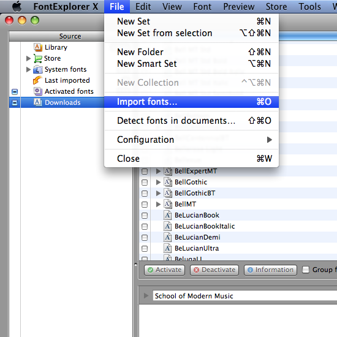This screenshot has height=337, width=337.
Task: Open the Tools menu
Action: [x=309, y=7]
